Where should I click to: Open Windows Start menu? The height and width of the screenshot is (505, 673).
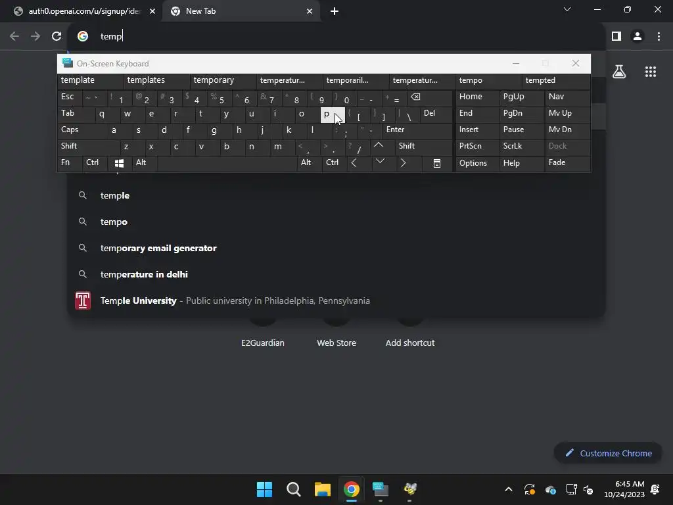point(264,489)
